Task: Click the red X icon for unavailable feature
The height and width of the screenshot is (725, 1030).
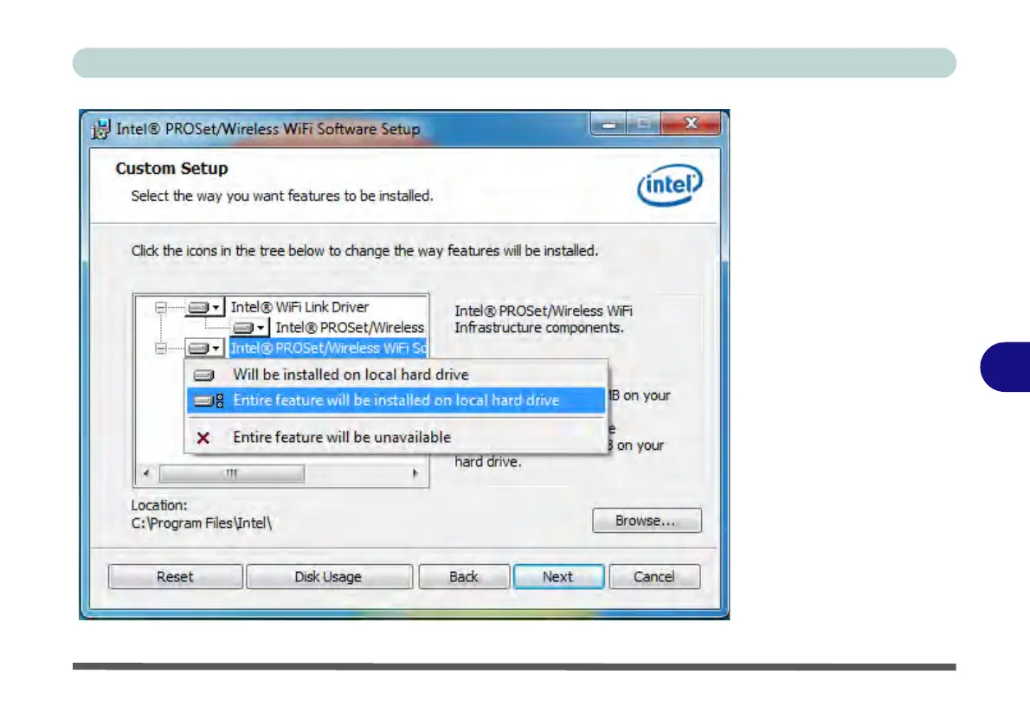Action: tap(203, 438)
